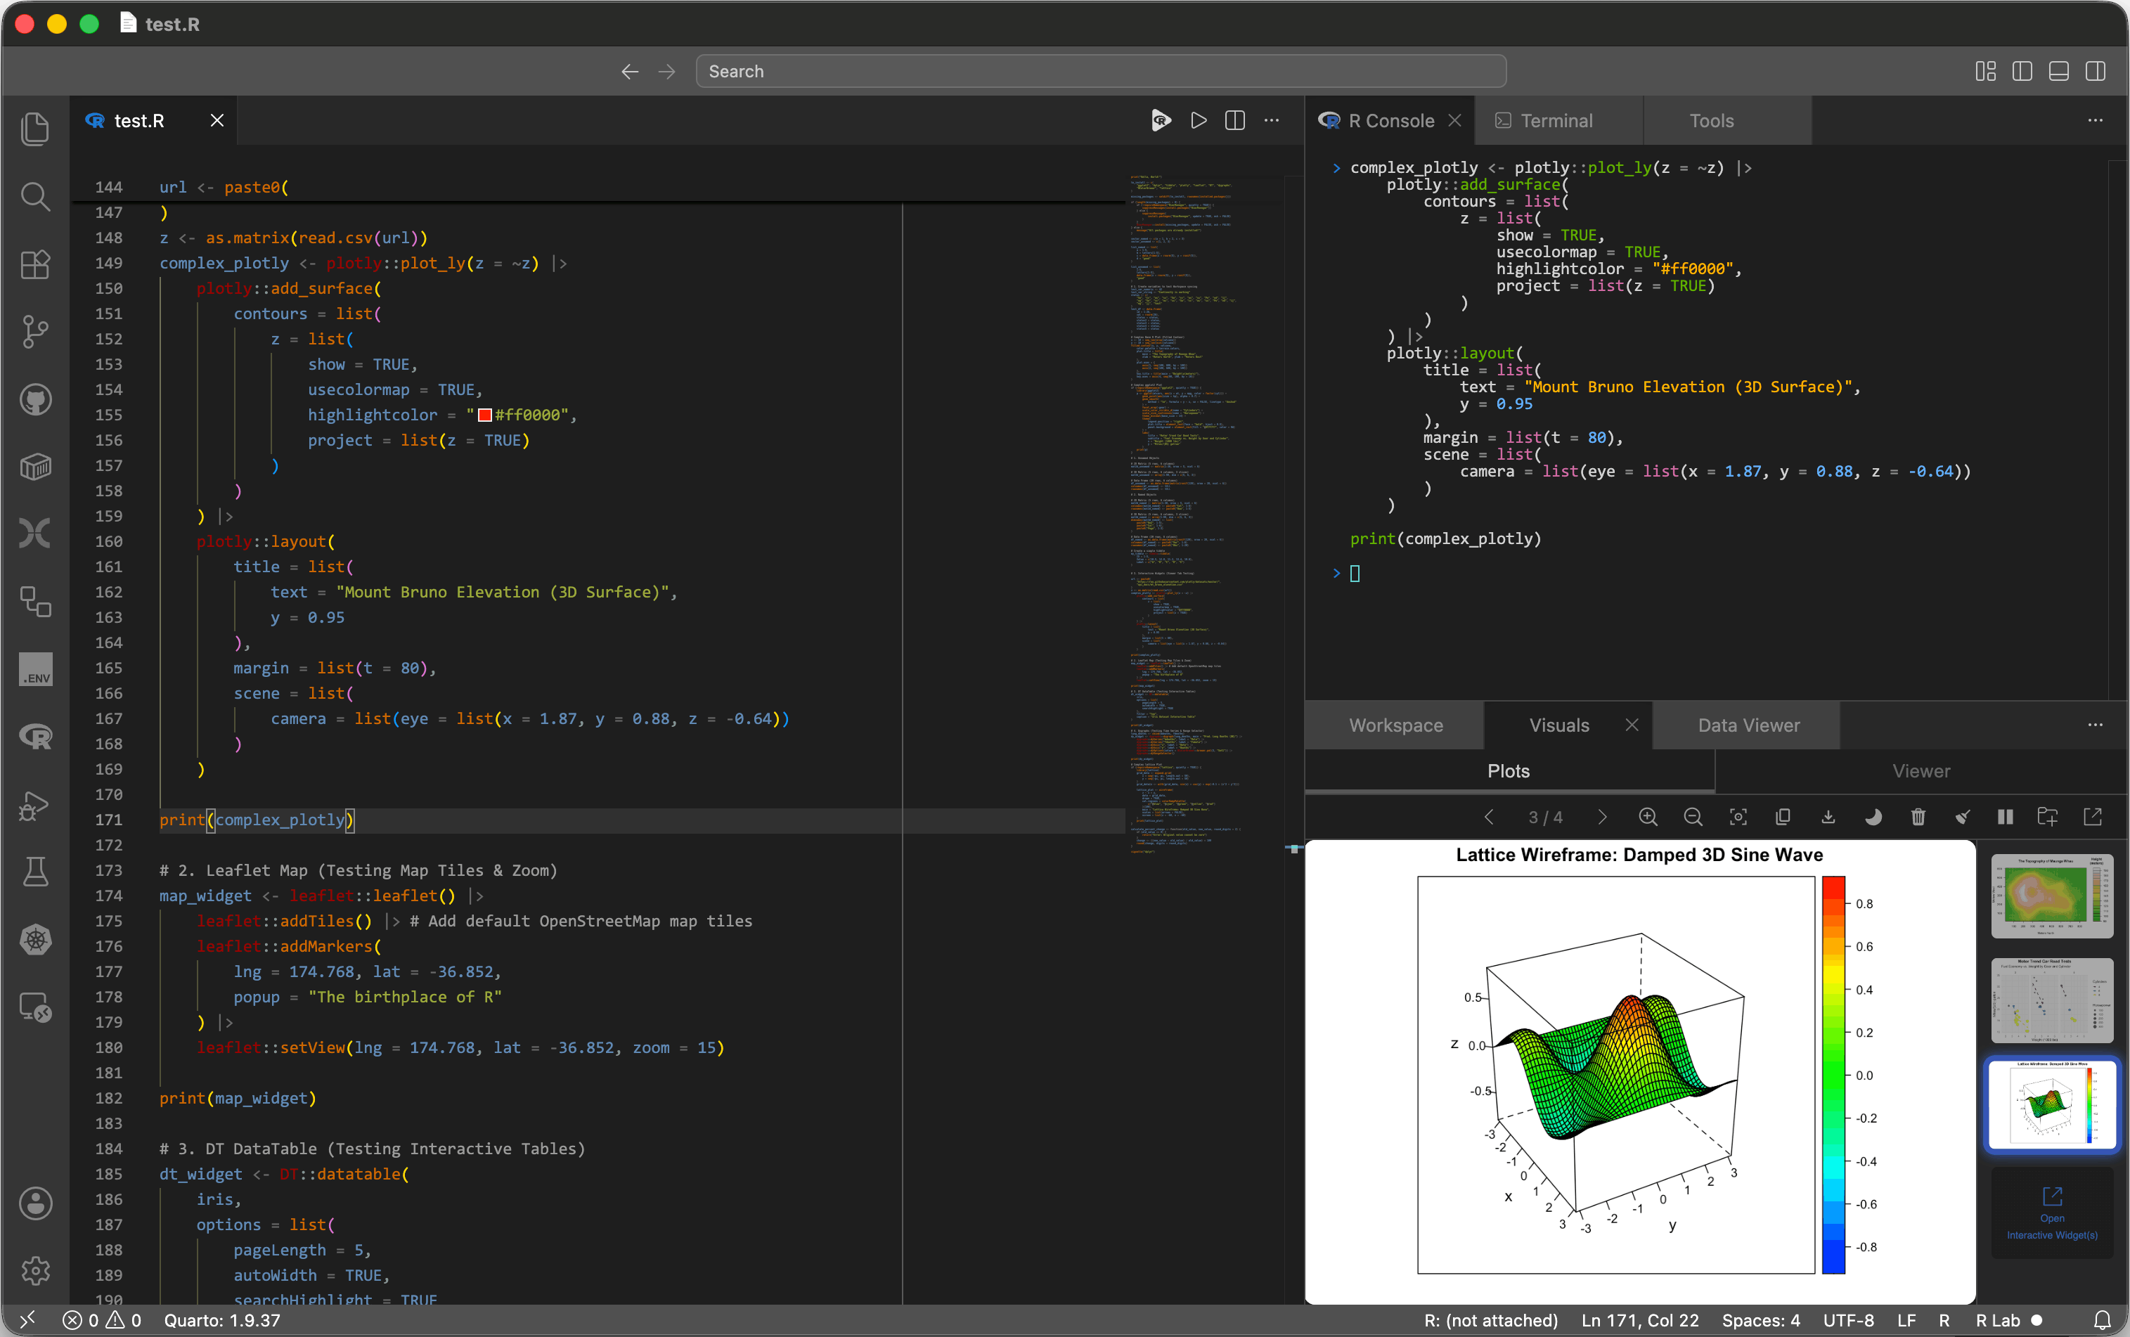Go back in navigation history
Image resolution: width=2130 pixels, height=1337 pixels.
630,72
